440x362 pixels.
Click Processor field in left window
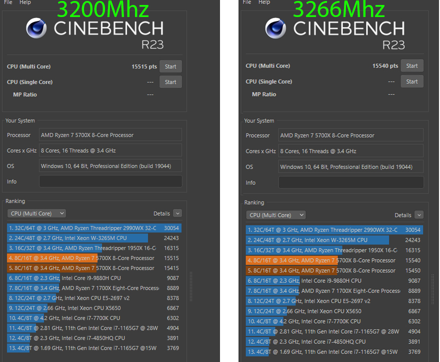110,135
